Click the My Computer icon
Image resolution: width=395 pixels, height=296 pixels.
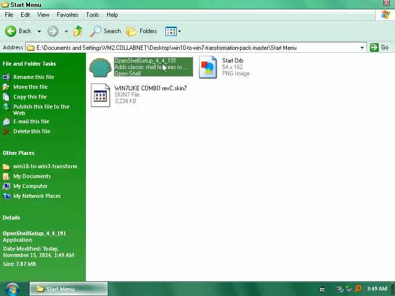6,186
